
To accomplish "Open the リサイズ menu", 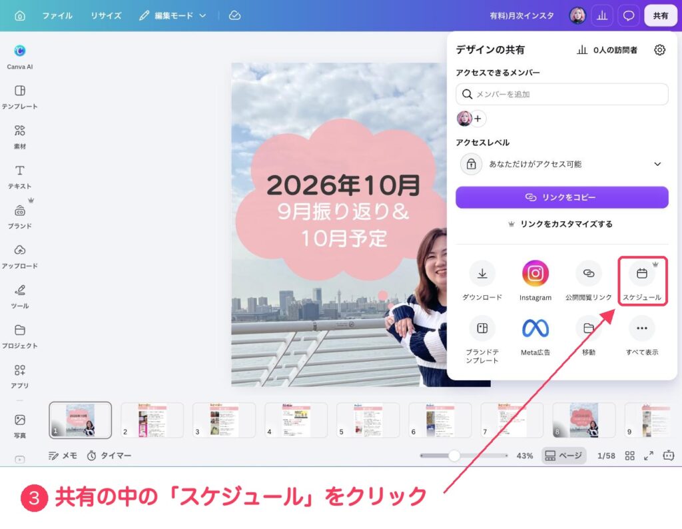I will pos(106,16).
